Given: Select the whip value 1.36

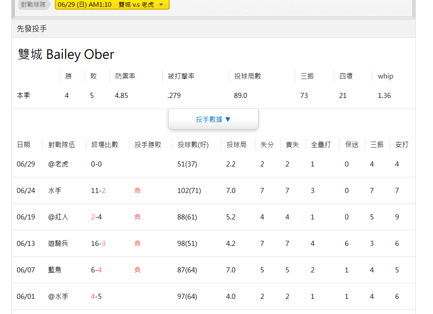Looking at the screenshot, I should [x=385, y=96].
